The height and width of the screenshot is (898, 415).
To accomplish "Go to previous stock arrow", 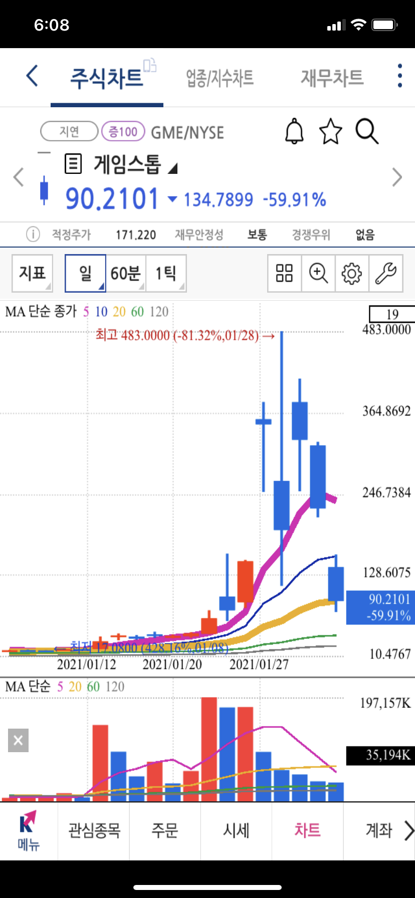I will 19,177.
